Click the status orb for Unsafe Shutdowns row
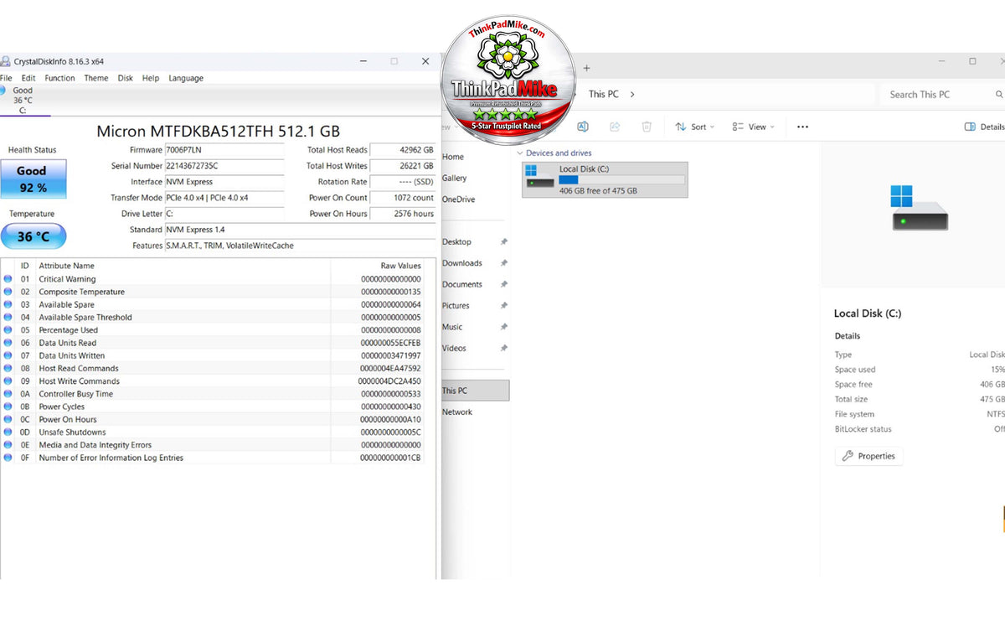Viewport: 1005px width, 632px height. click(8, 433)
